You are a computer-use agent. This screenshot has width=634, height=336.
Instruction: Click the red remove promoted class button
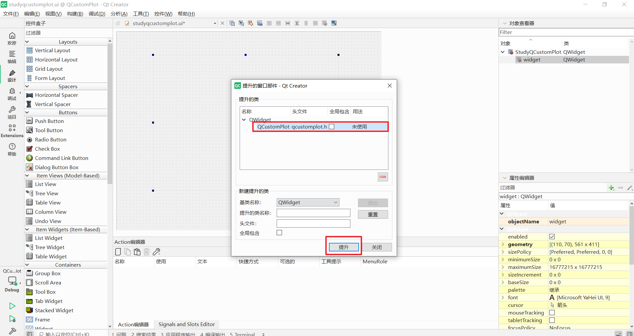coord(383,177)
